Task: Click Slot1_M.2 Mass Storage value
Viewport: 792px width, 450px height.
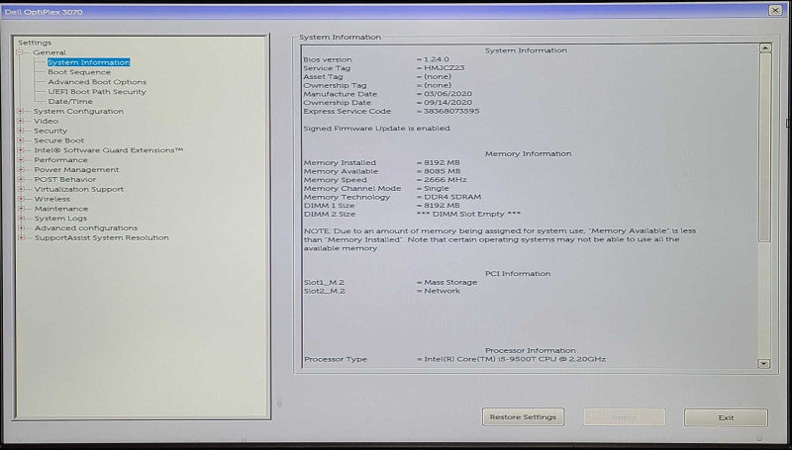Action: (x=450, y=283)
